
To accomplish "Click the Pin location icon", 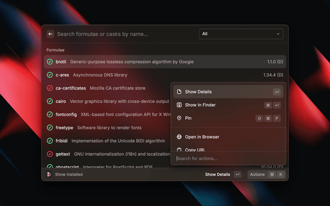I will pyautogui.click(x=179, y=118).
